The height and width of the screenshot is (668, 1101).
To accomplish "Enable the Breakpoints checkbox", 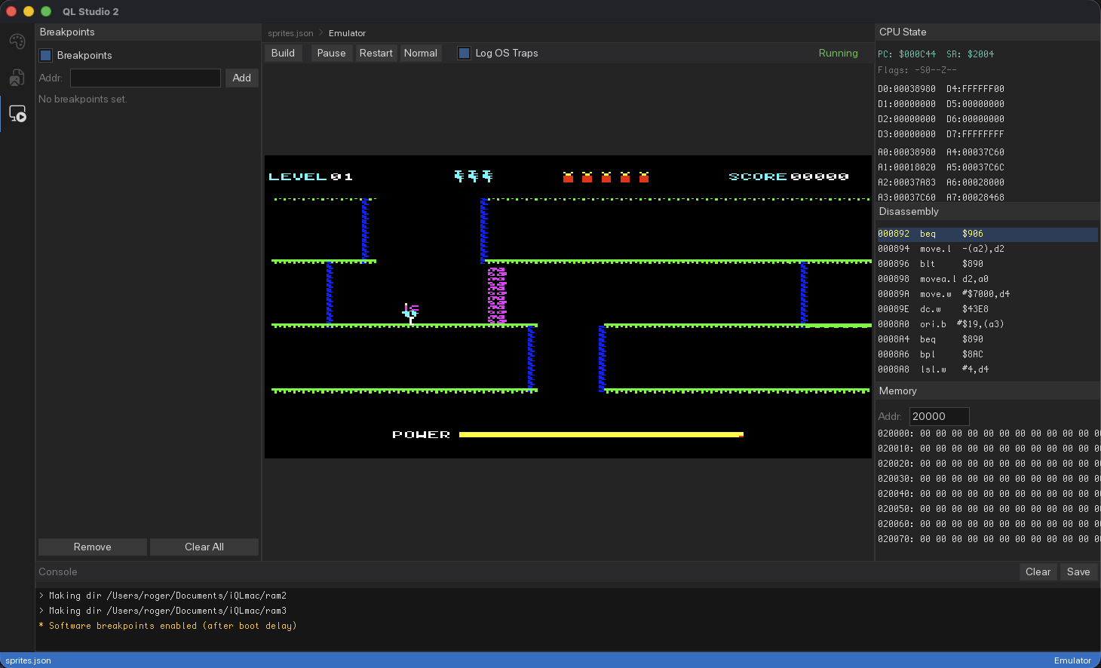I will click(45, 55).
